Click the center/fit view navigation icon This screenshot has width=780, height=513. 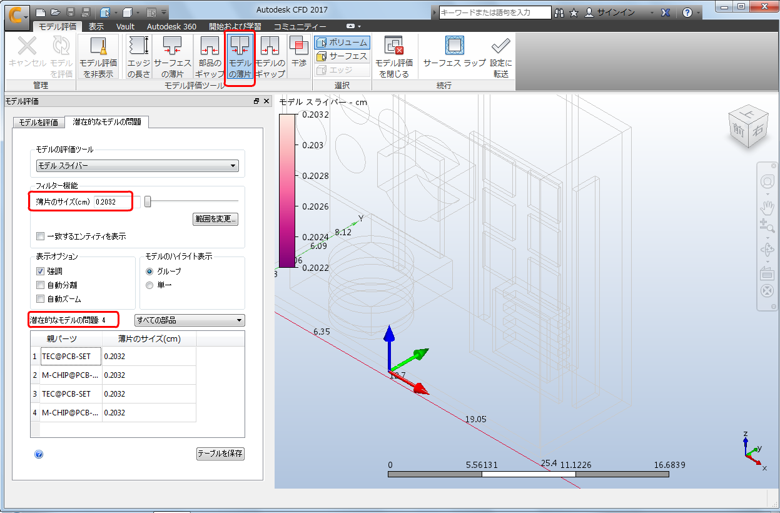point(767,291)
